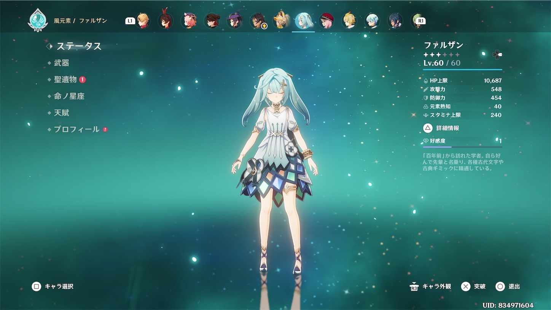Click the stamina value 240

pyautogui.click(x=496, y=115)
